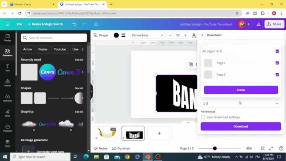The image size is (286, 161).
Task: Collapse the side panel handle
Action: tap(92, 91)
